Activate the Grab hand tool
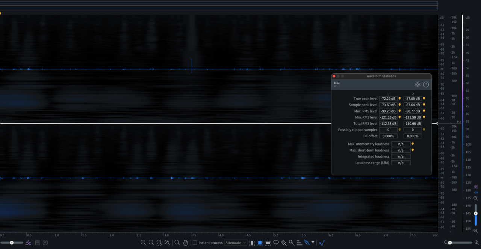The width and height of the screenshot is (481, 249). [185, 243]
